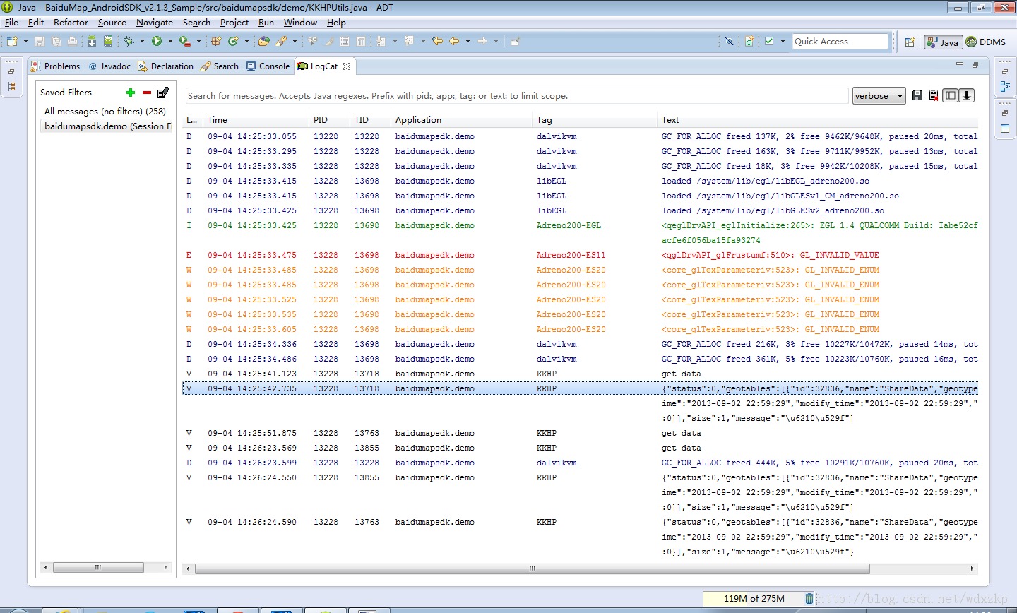1017x613 pixels.
Task: Click the New Java Package icon
Action: pos(216,42)
